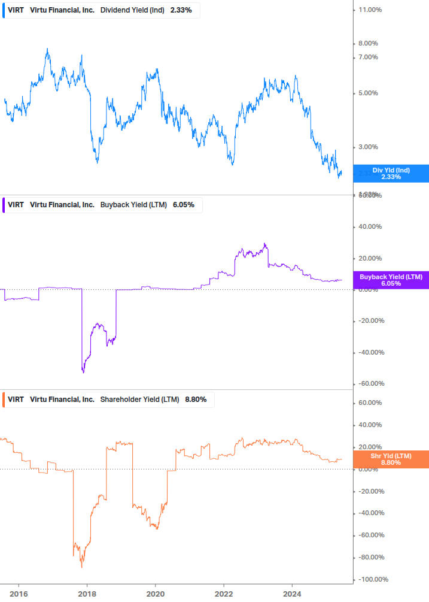This screenshot has width=429, height=602.
Task: Click the 8.00% tick on the dividend axis
Action: 368,43
